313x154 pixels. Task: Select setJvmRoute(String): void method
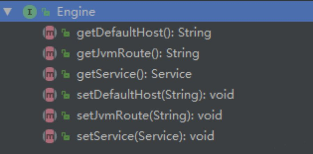(149, 116)
